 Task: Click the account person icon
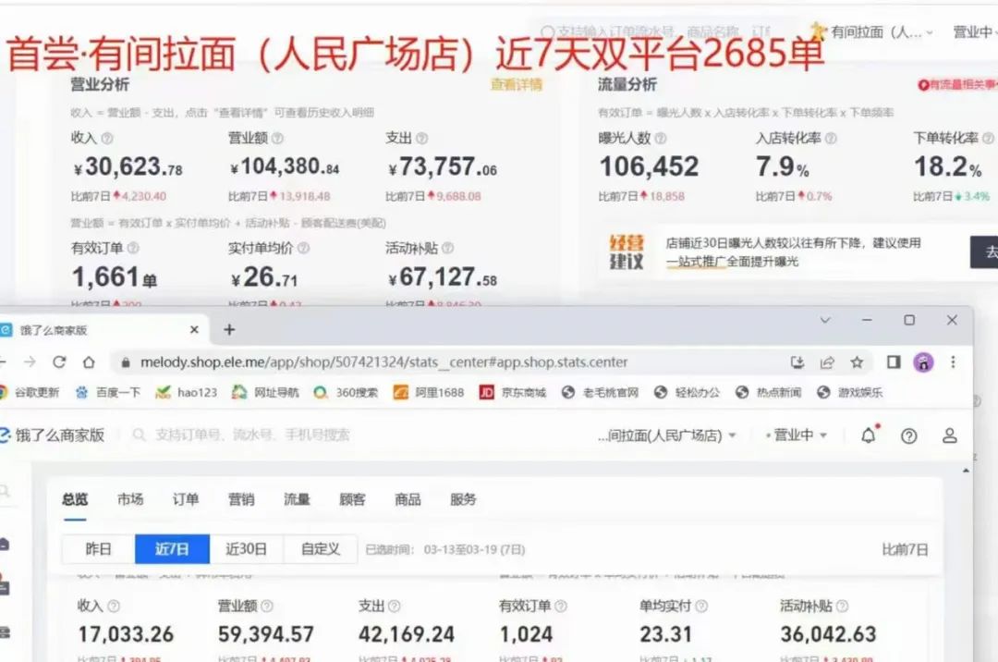click(949, 435)
